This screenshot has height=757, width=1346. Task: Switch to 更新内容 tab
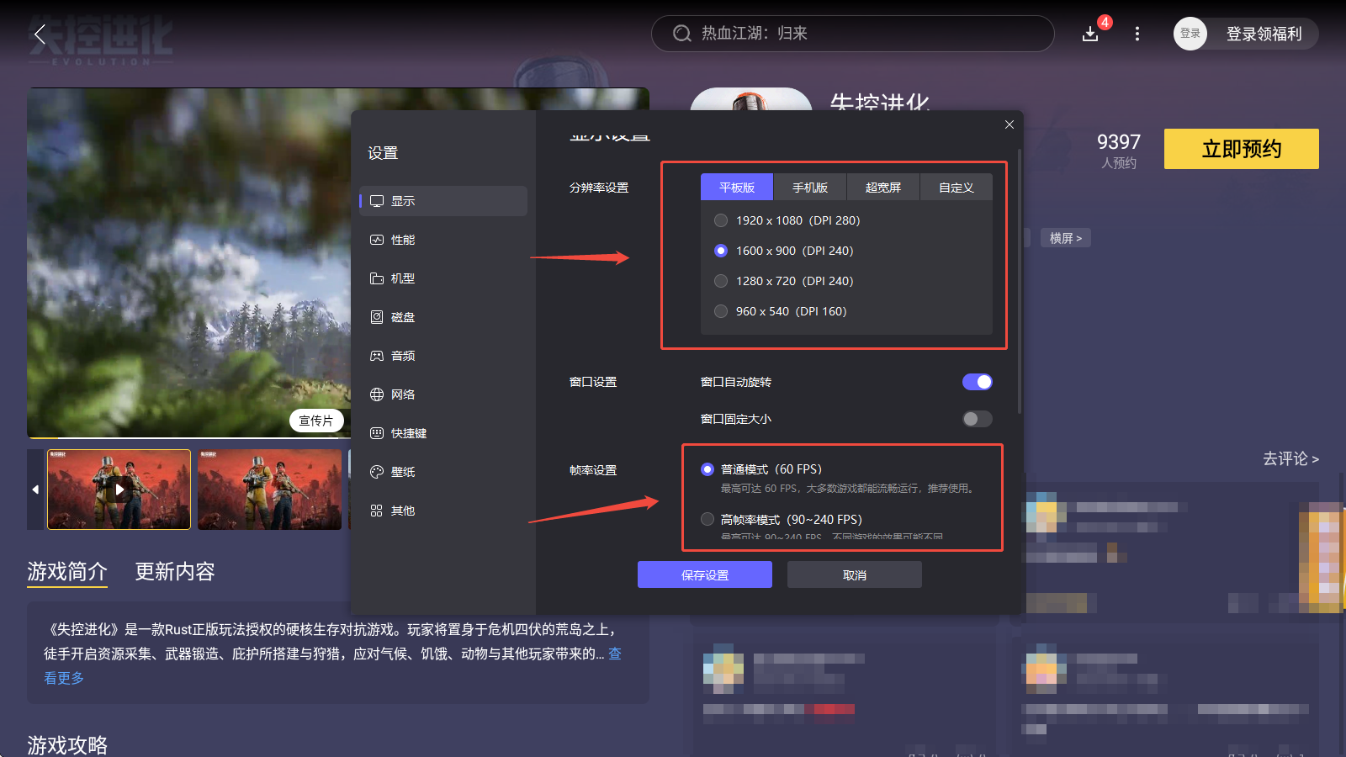[175, 572]
